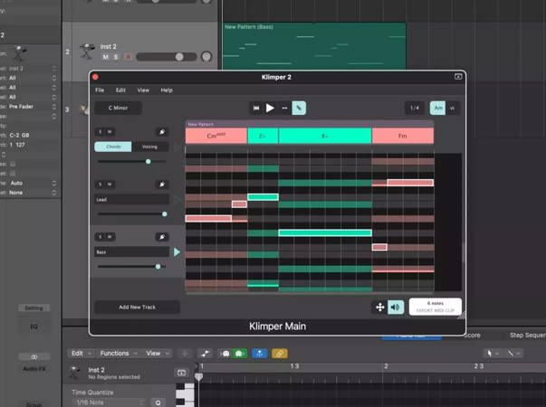Click Add New Track button
This screenshot has height=407, width=546.
137,308
